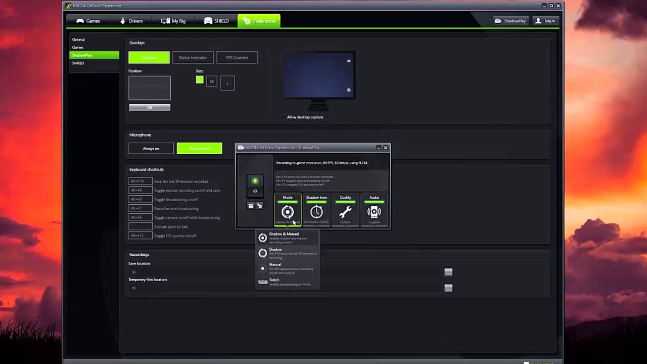Choose the Camera overlay option
The width and height of the screenshot is (647, 364).
coord(149,58)
